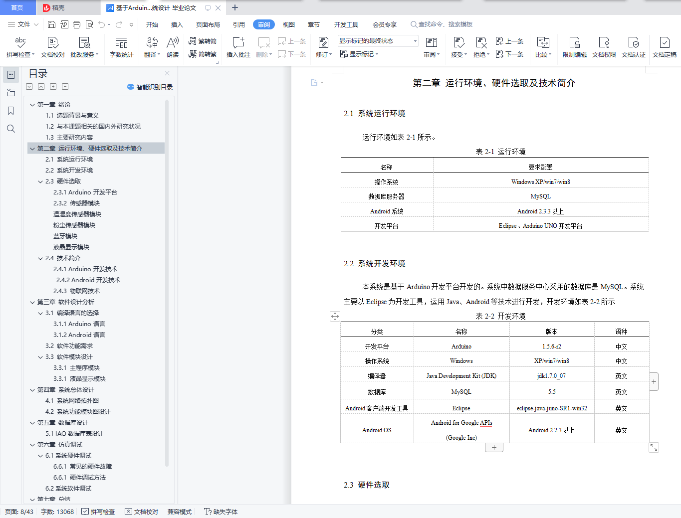681x518 pixels.
Task: Open document permissions (文档权限)
Action: 604,47
